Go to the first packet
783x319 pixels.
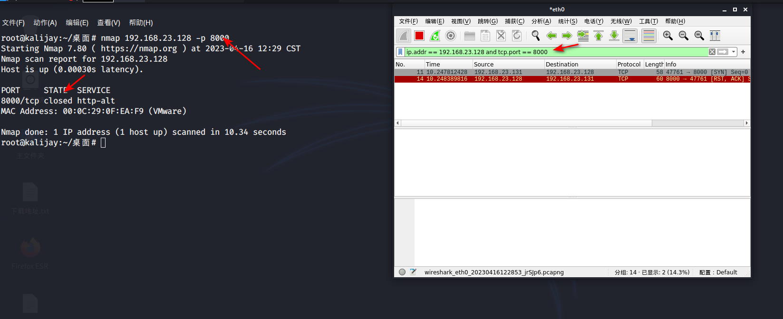click(599, 36)
